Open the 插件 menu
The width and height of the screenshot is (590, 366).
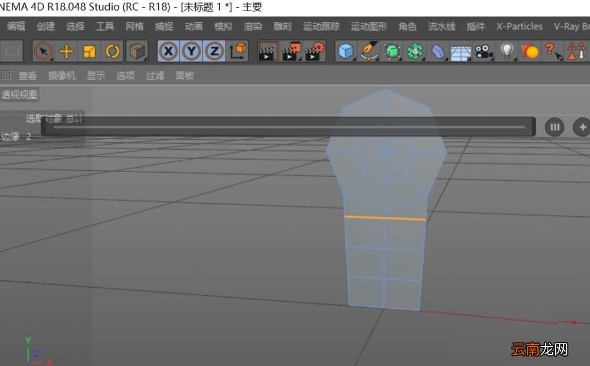point(476,26)
